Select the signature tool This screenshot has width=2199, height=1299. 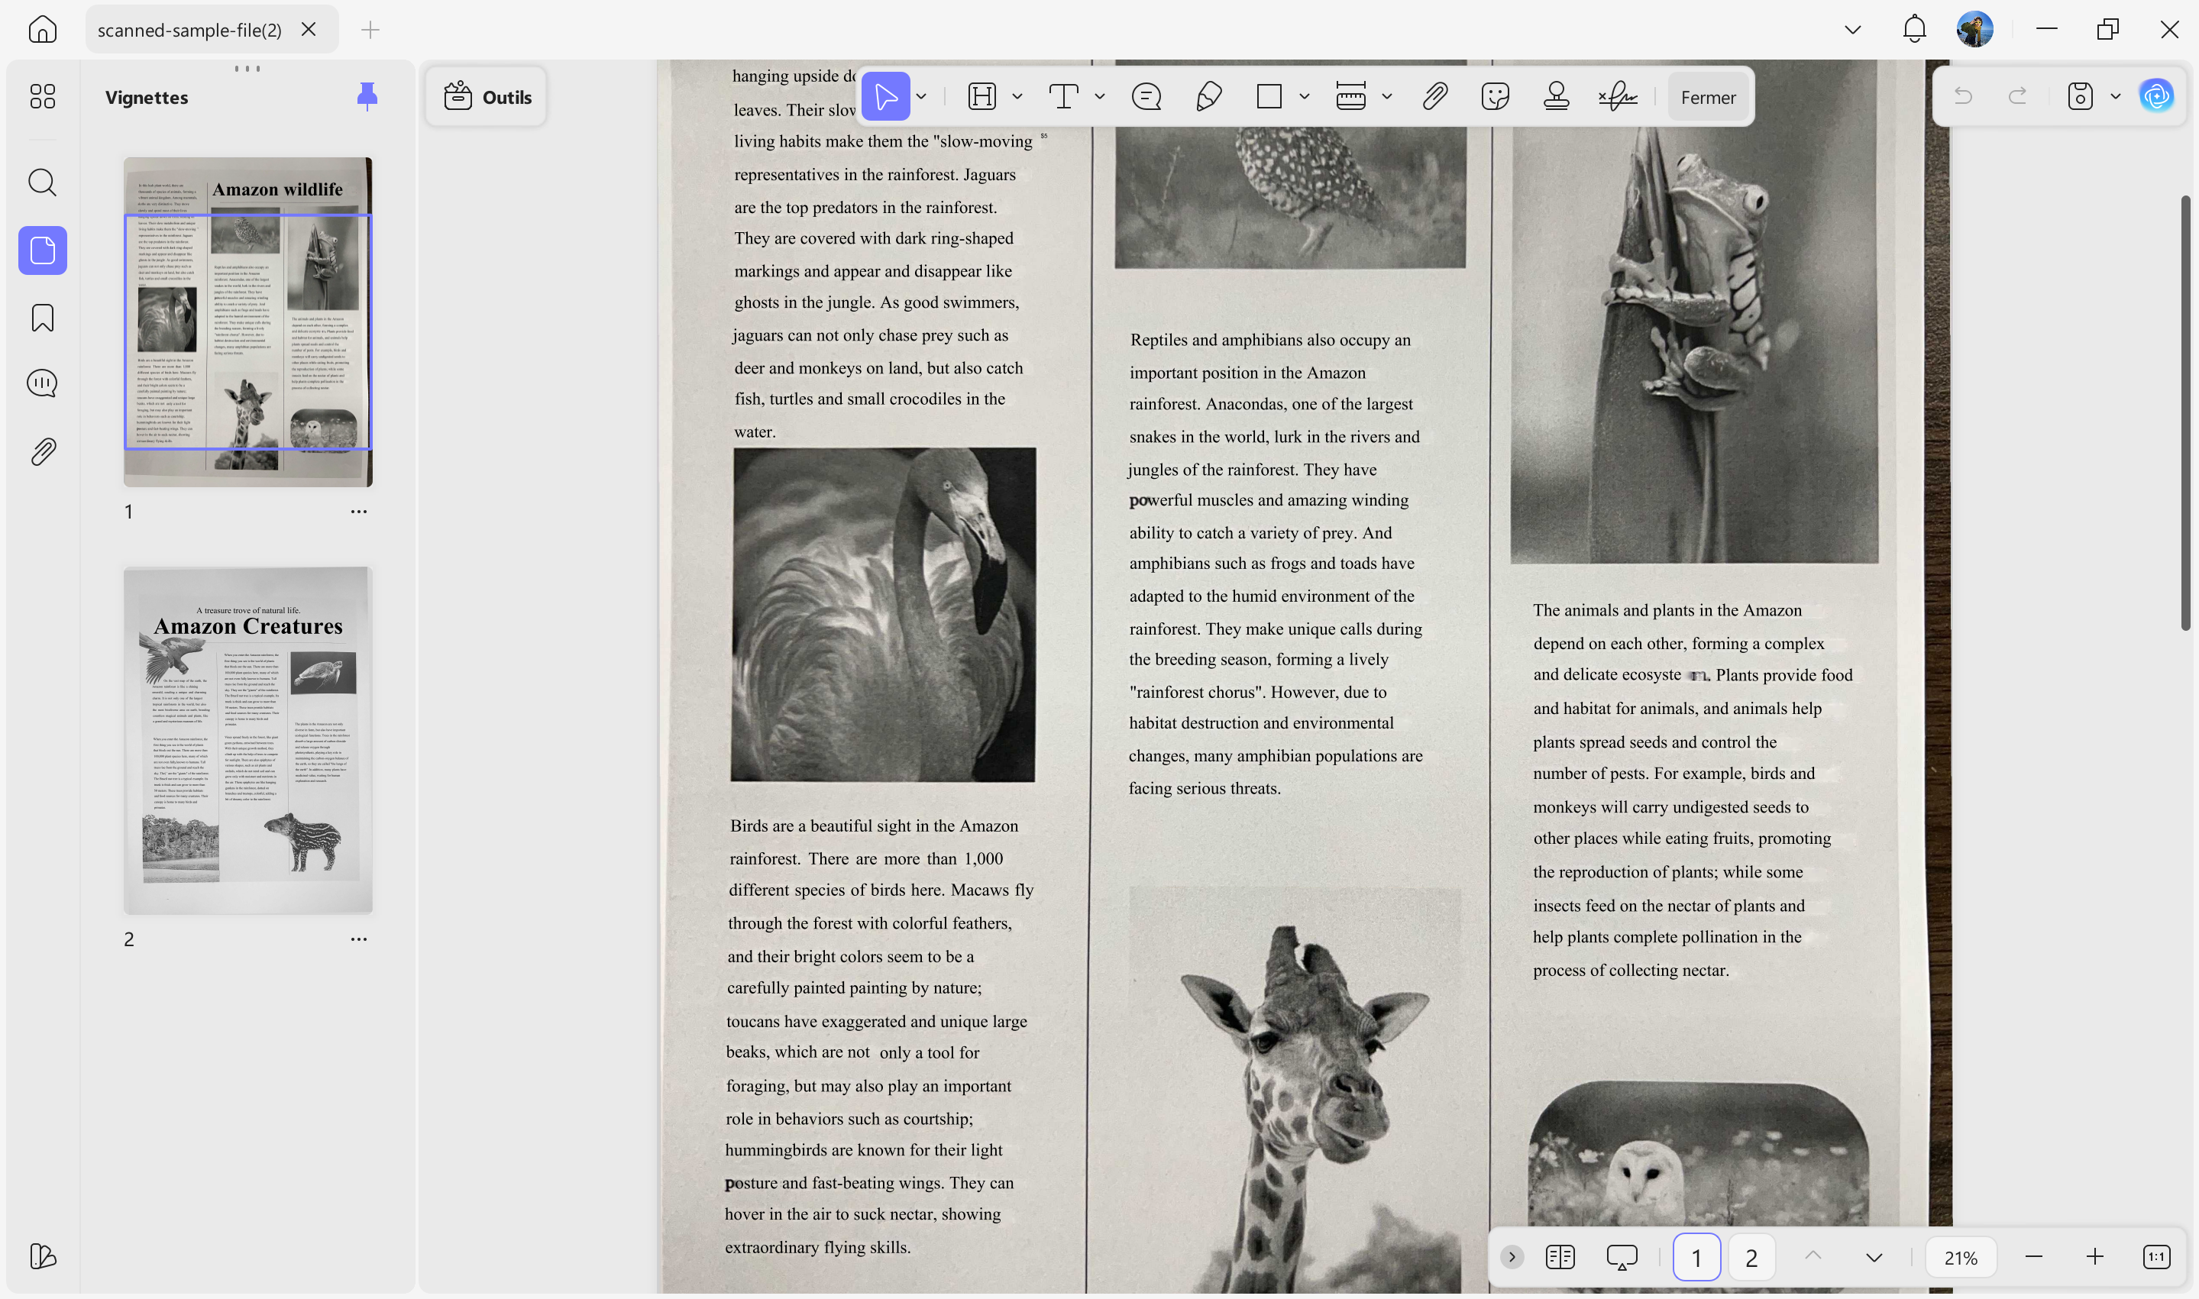tap(1618, 96)
